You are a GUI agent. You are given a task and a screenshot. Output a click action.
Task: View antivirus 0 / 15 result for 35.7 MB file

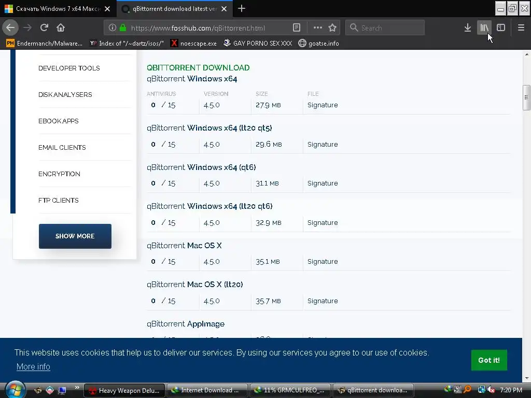pos(163,301)
